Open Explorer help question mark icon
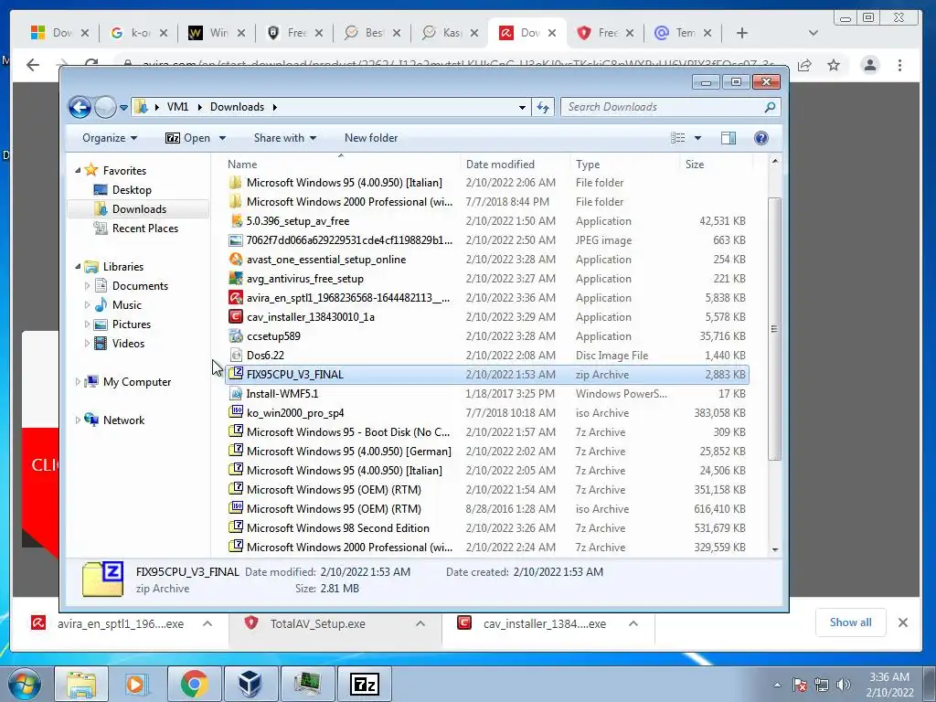 [x=761, y=138]
